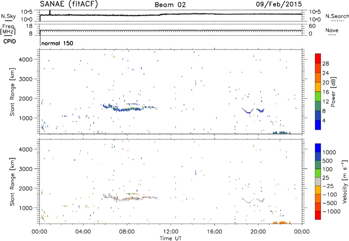Click the orange echoes near 22:00 in velocity panel
This screenshot has width=349, height=241.
pyautogui.click(x=281, y=222)
